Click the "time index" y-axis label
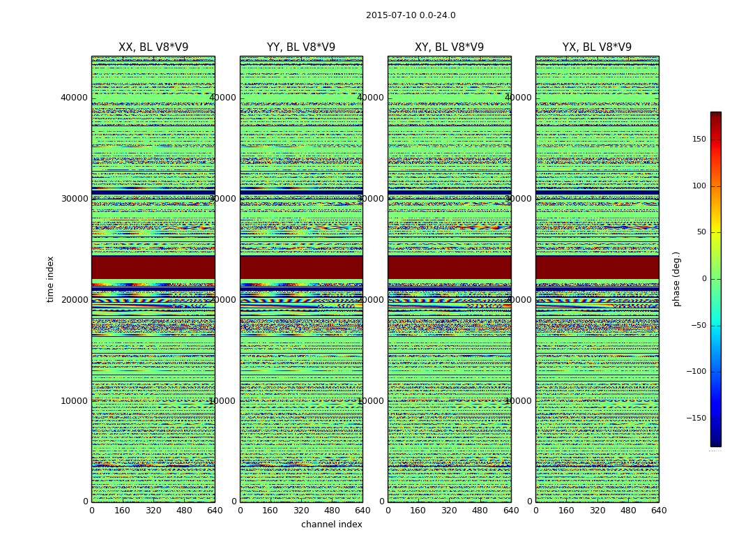732x558 pixels. pyautogui.click(x=50, y=279)
